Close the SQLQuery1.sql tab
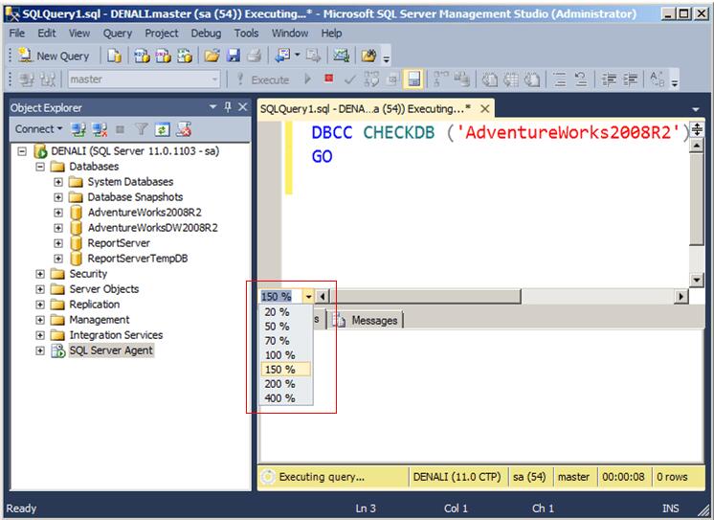 485,108
